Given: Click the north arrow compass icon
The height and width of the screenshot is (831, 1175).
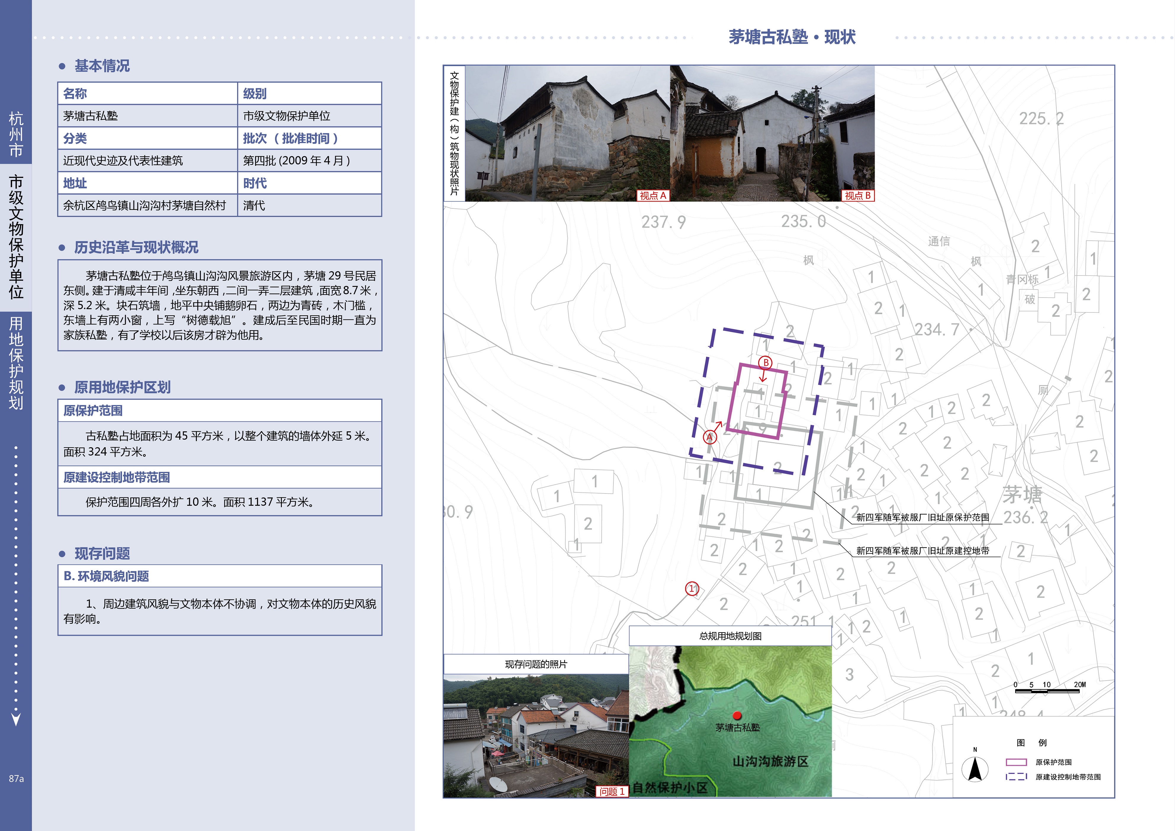Looking at the screenshot, I should click(x=975, y=769).
